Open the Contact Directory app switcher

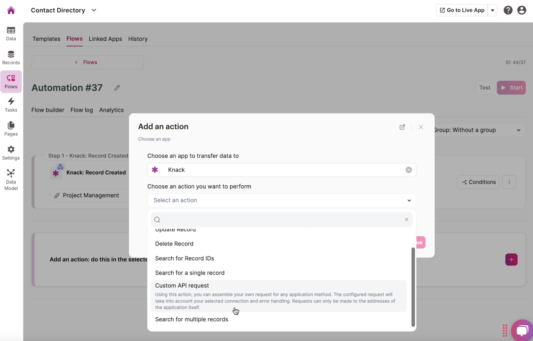[x=93, y=10]
